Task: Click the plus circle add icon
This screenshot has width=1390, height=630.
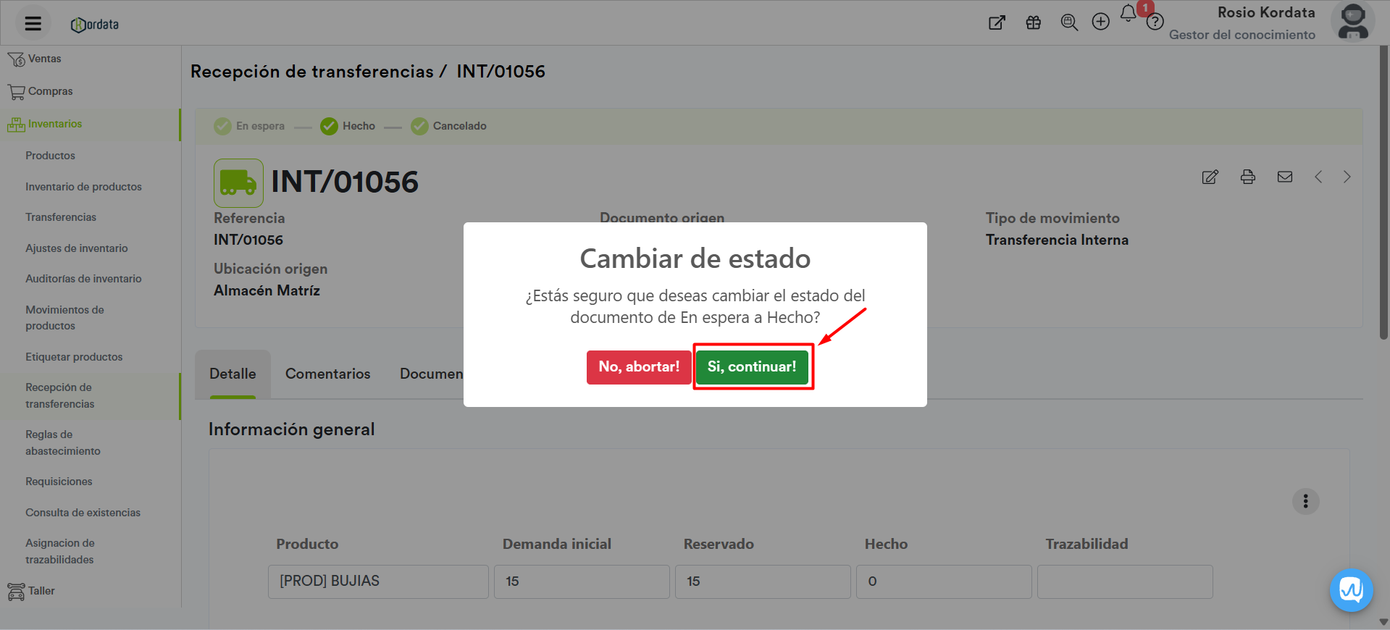Action: click(x=1100, y=22)
